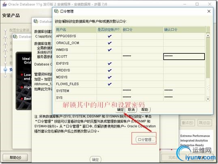Click SCOTT confirm password field
The image size is (218, 164).
point(184,57)
